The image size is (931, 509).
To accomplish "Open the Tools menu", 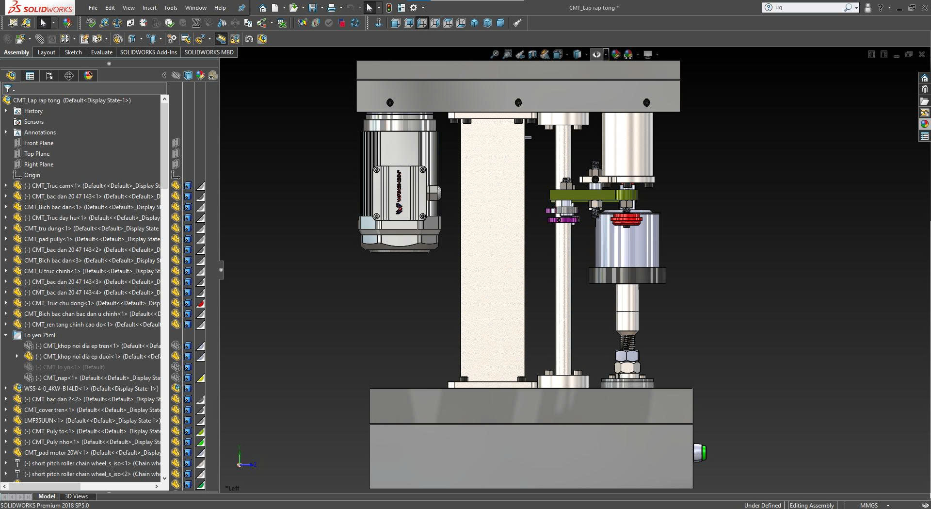I will click(171, 8).
